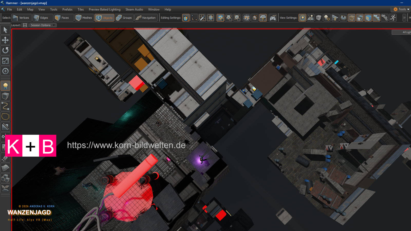Open the Help menu

tap(168, 9)
